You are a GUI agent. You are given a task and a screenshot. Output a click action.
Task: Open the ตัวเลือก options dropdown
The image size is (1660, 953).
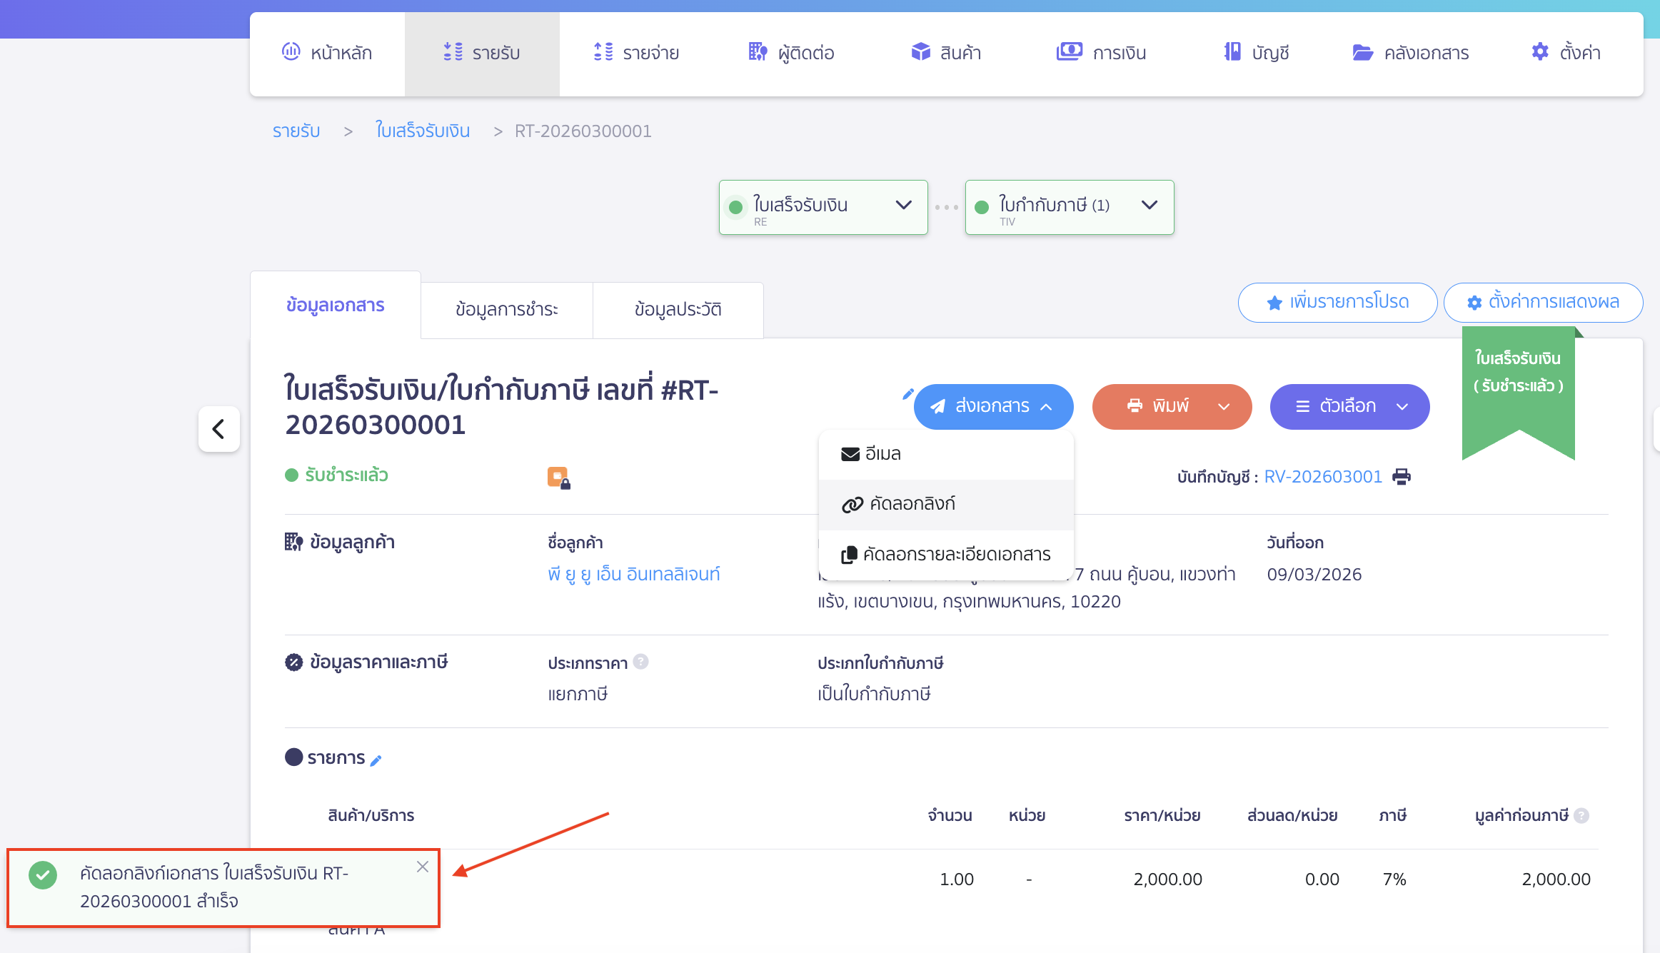point(1349,406)
